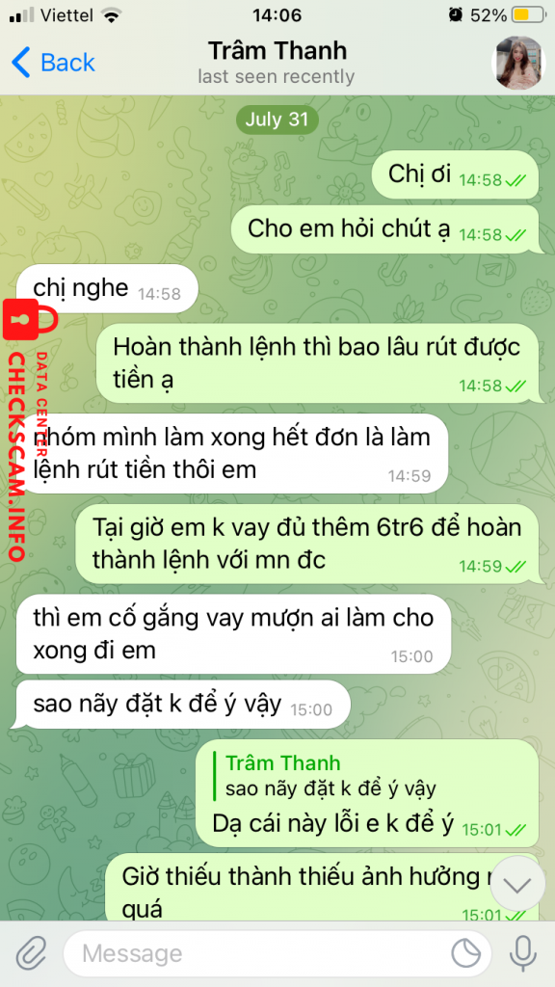Open the sticker panel icon in message field
Screen dimensions: 555x987
(466, 953)
